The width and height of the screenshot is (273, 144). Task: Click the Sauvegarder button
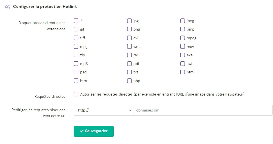click(94, 131)
